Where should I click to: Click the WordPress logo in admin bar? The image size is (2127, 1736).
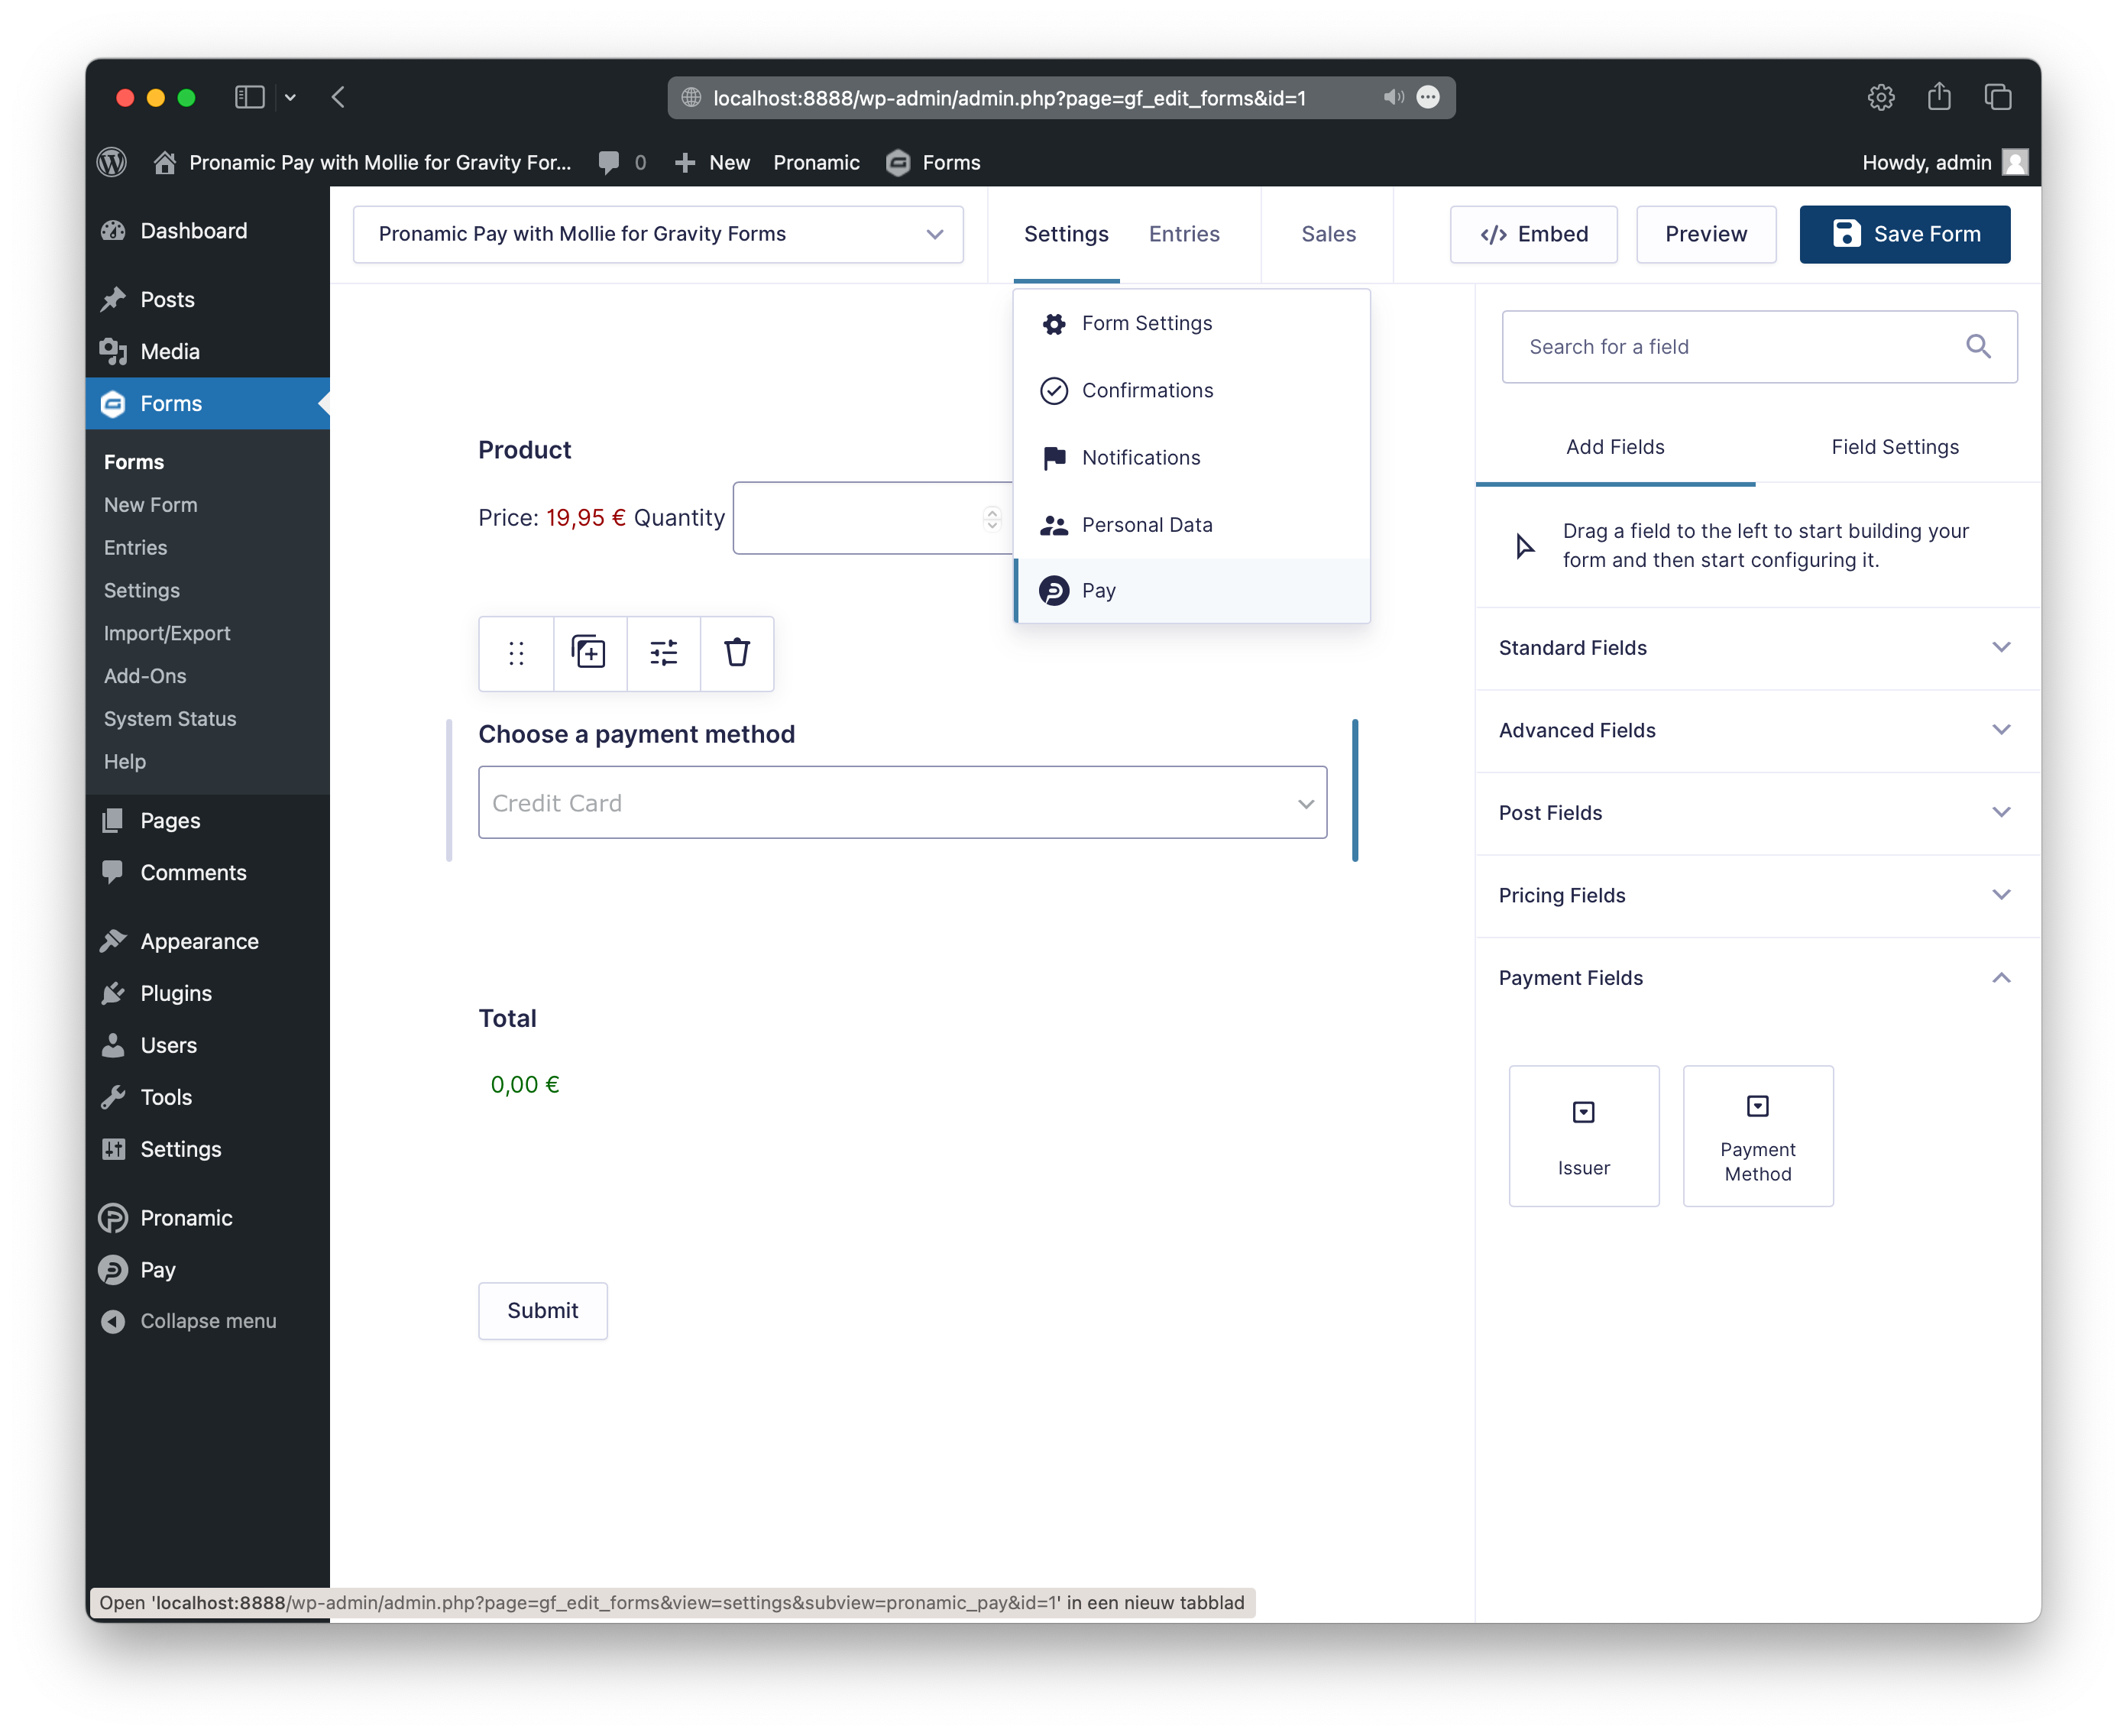click(112, 162)
